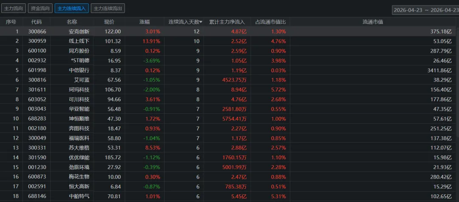Click current price 122.00
Image resolution: width=459 pixels, height=202 pixels.
[x=113, y=31]
